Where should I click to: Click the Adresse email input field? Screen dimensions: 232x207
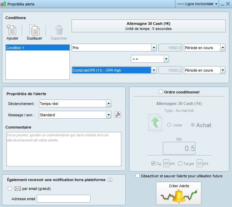coord(64,198)
